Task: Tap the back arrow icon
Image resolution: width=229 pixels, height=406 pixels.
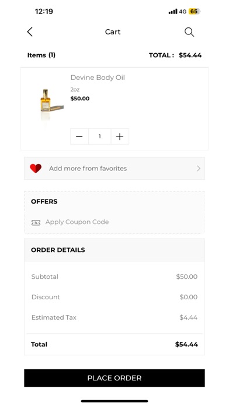Action: 30,32
